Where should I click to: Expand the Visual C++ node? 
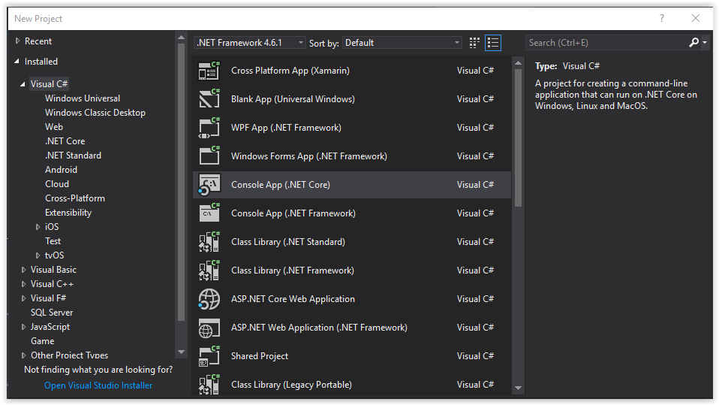[23, 284]
